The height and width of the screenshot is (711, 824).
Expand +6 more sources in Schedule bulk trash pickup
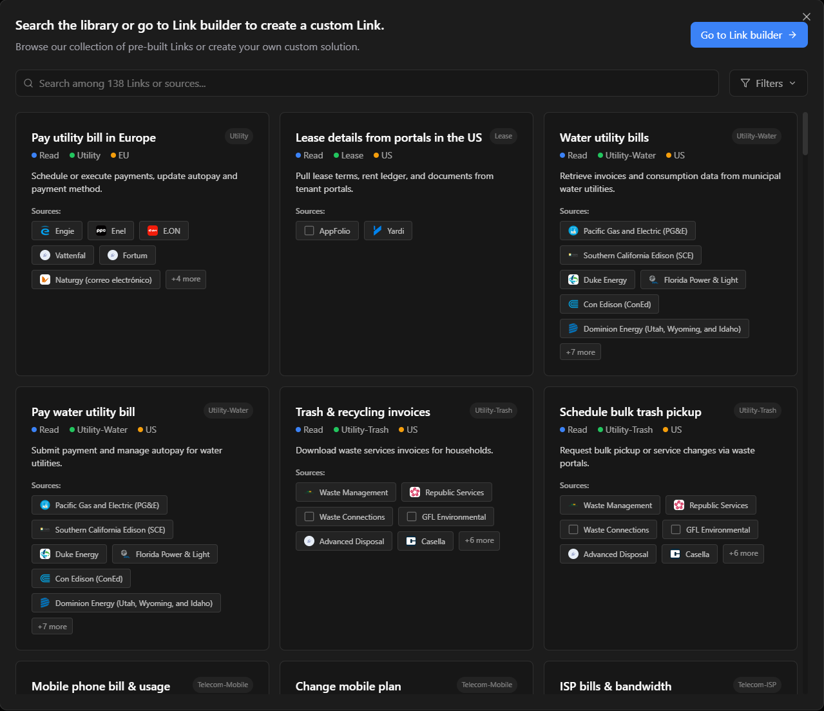pyautogui.click(x=743, y=554)
